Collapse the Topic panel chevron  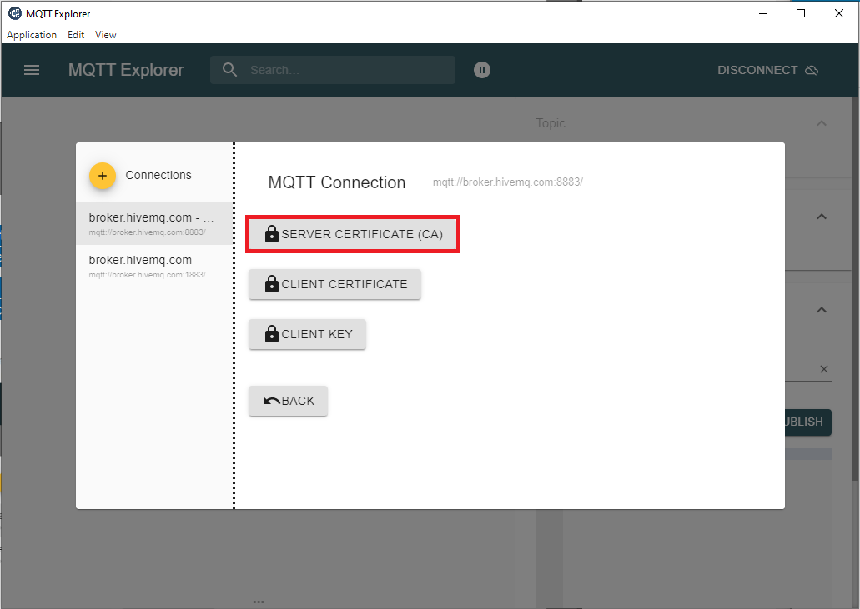tap(822, 123)
